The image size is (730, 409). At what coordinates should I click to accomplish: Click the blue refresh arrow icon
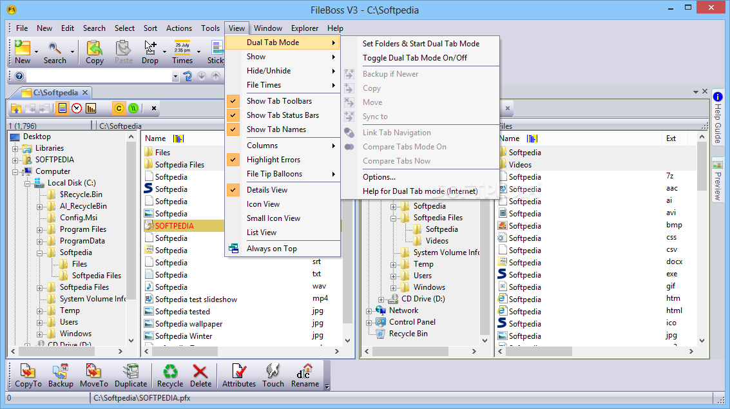click(x=187, y=76)
